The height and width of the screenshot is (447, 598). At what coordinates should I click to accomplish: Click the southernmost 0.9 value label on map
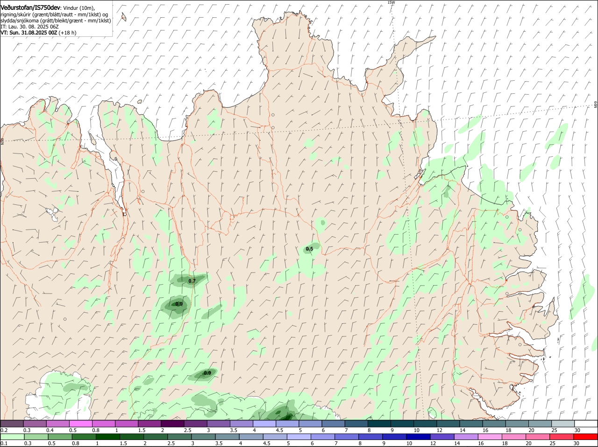tap(207, 373)
